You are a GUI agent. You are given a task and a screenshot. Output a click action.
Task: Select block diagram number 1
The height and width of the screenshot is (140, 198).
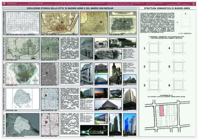(154, 48)
